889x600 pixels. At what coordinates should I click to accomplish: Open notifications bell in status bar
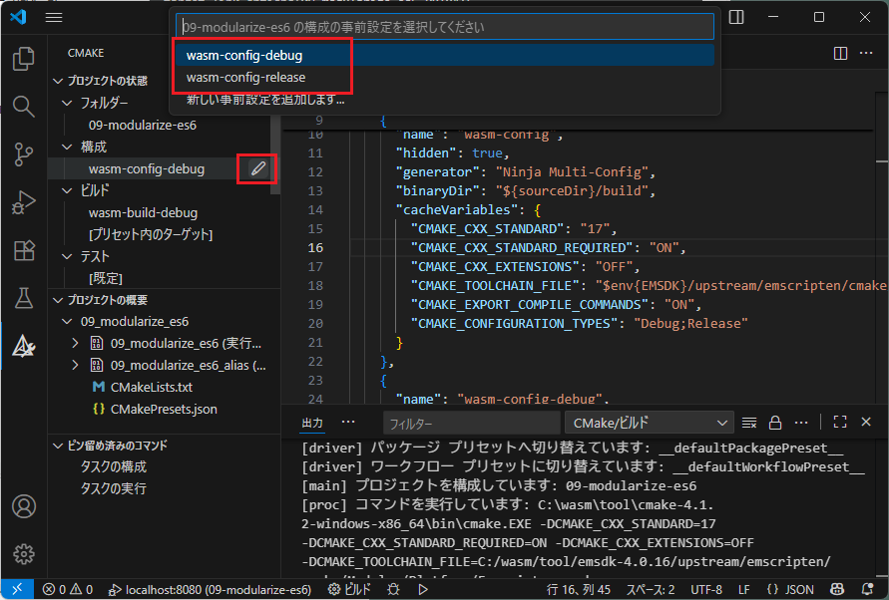[x=867, y=590]
